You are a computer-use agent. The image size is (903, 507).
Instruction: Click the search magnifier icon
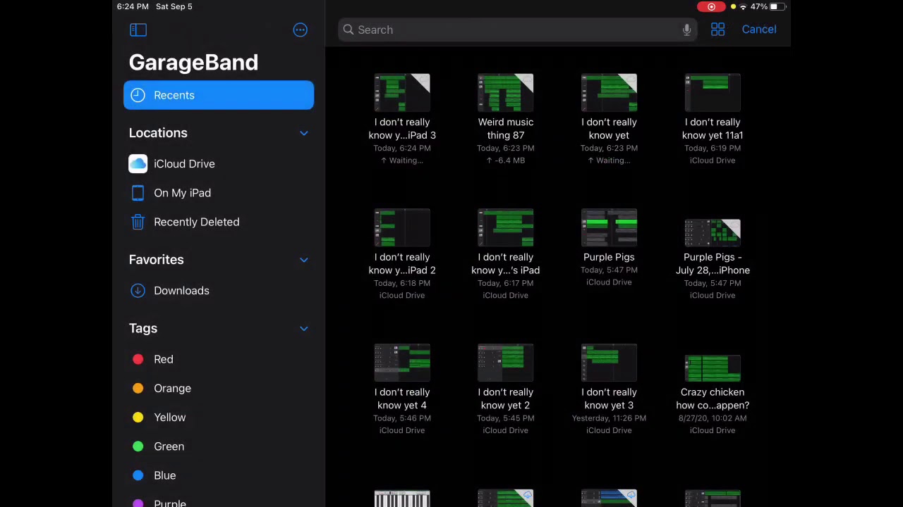349,30
